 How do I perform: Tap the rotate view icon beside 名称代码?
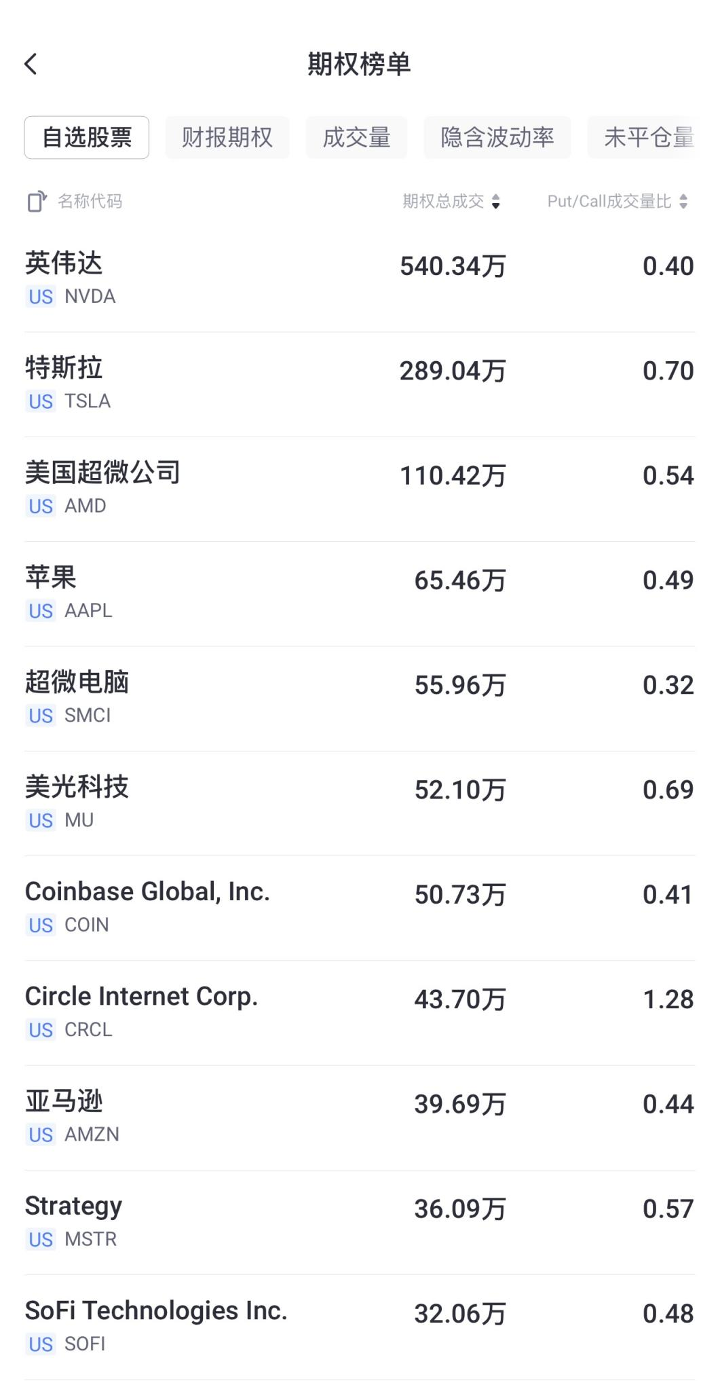pyautogui.click(x=37, y=202)
